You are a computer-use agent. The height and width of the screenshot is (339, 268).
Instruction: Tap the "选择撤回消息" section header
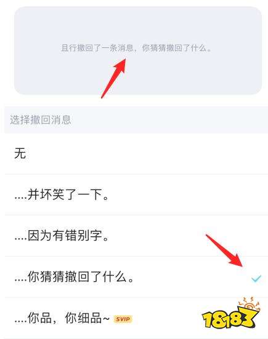41,120
